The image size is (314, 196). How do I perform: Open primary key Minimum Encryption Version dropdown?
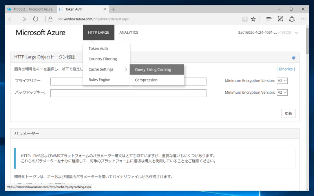(x=282, y=81)
